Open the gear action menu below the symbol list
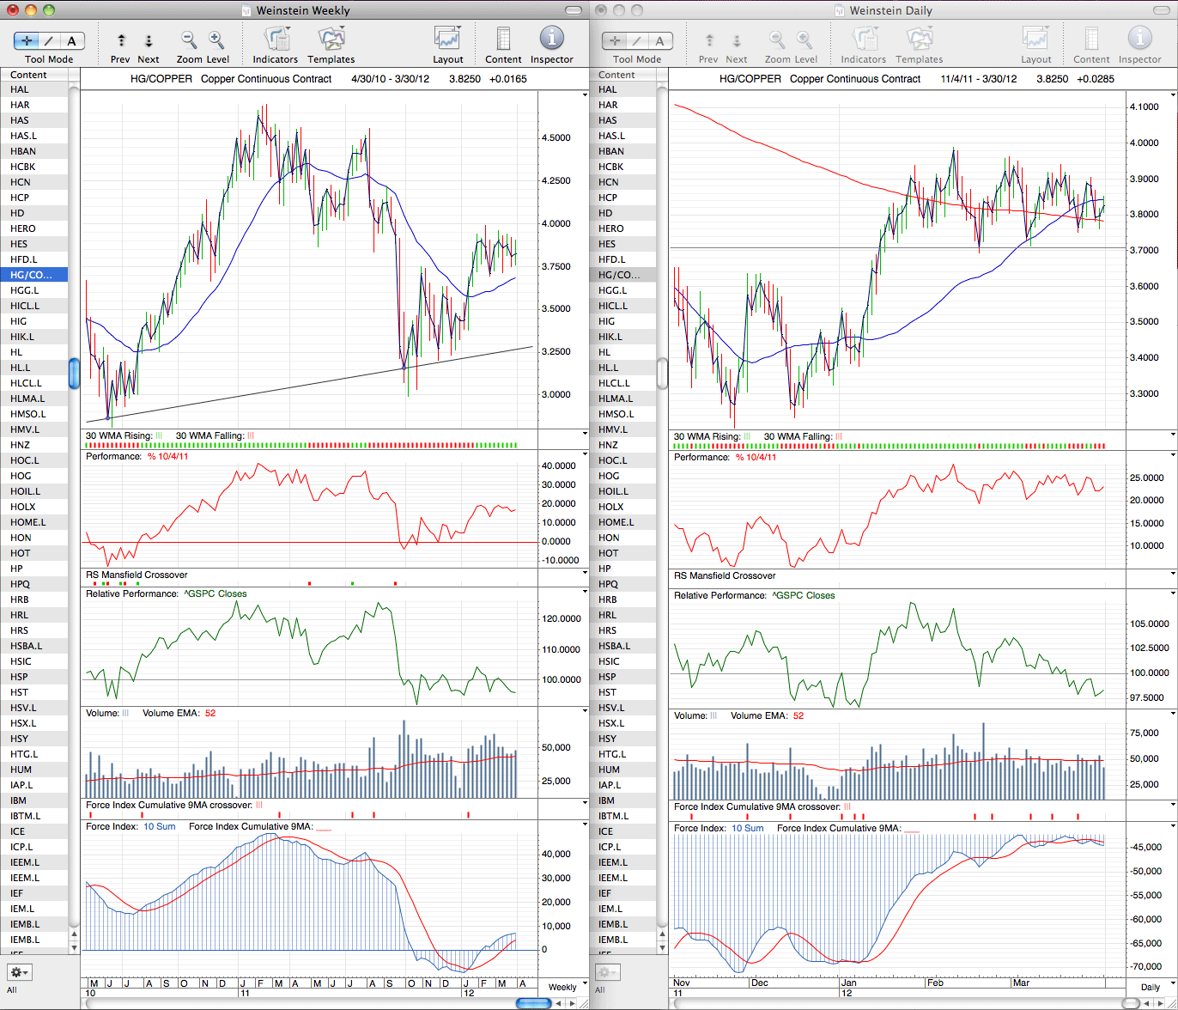The width and height of the screenshot is (1178, 1010). pos(20,972)
